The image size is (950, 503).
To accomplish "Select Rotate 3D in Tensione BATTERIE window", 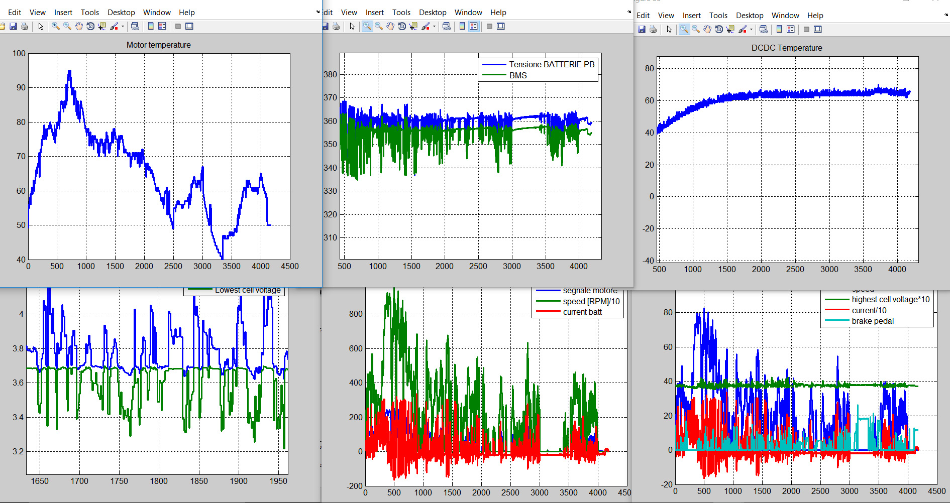I will [x=402, y=27].
